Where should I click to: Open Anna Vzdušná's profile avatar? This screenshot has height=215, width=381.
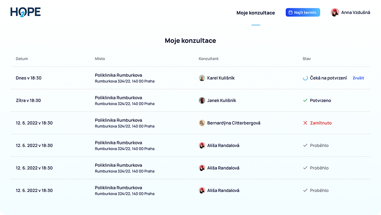point(335,13)
